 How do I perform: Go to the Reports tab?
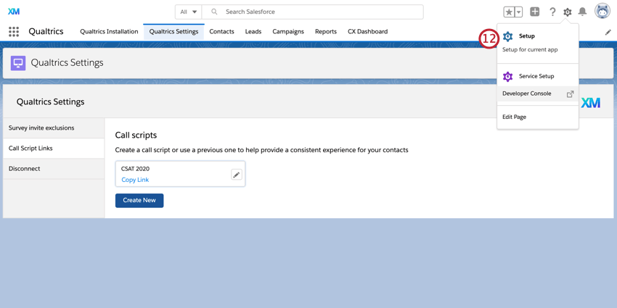(326, 31)
